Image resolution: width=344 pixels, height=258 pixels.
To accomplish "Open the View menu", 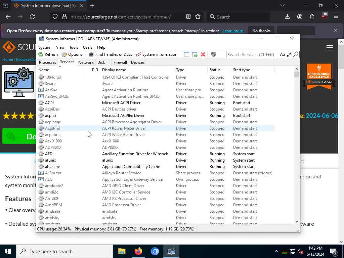I will 60,47.
